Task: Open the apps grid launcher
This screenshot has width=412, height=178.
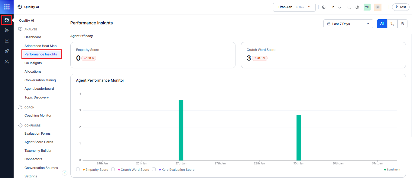Action: coord(7,7)
